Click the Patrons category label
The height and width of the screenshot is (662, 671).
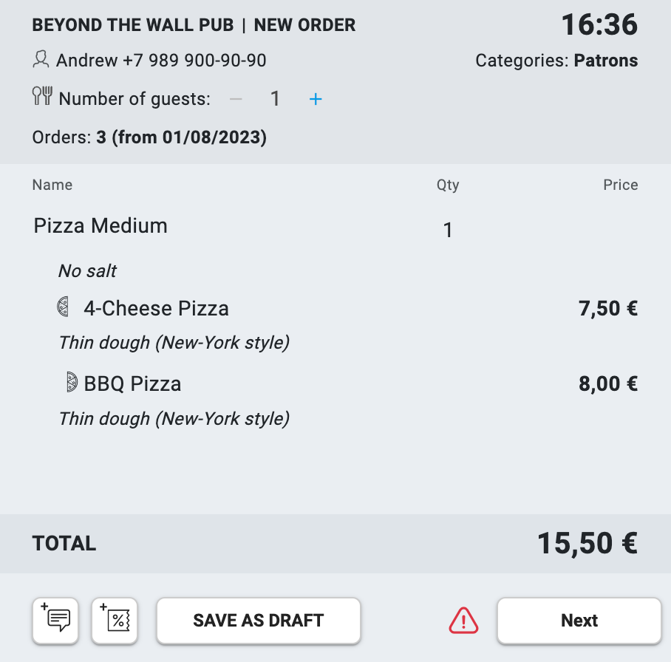(x=605, y=61)
